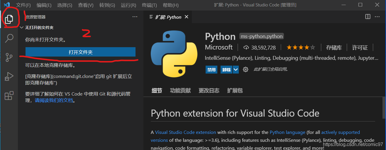Open the 帮助(H) menu
The height and width of the screenshot is (150, 386).
(170, 5)
